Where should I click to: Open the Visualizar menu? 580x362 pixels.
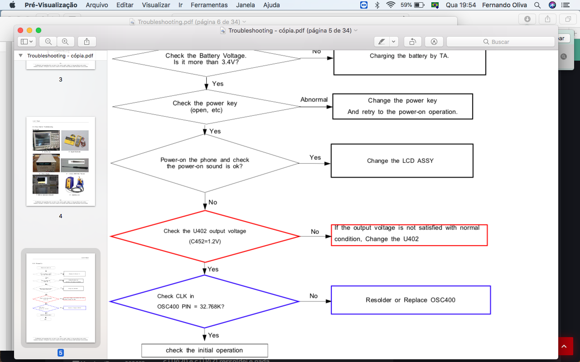pyautogui.click(x=156, y=5)
